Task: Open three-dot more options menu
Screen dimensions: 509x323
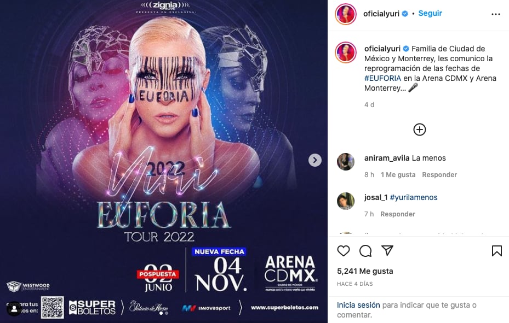Action: tap(496, 14)
